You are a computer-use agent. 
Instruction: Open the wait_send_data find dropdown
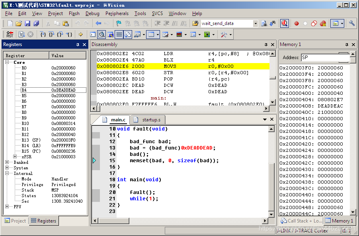click(x=256, y=23)
